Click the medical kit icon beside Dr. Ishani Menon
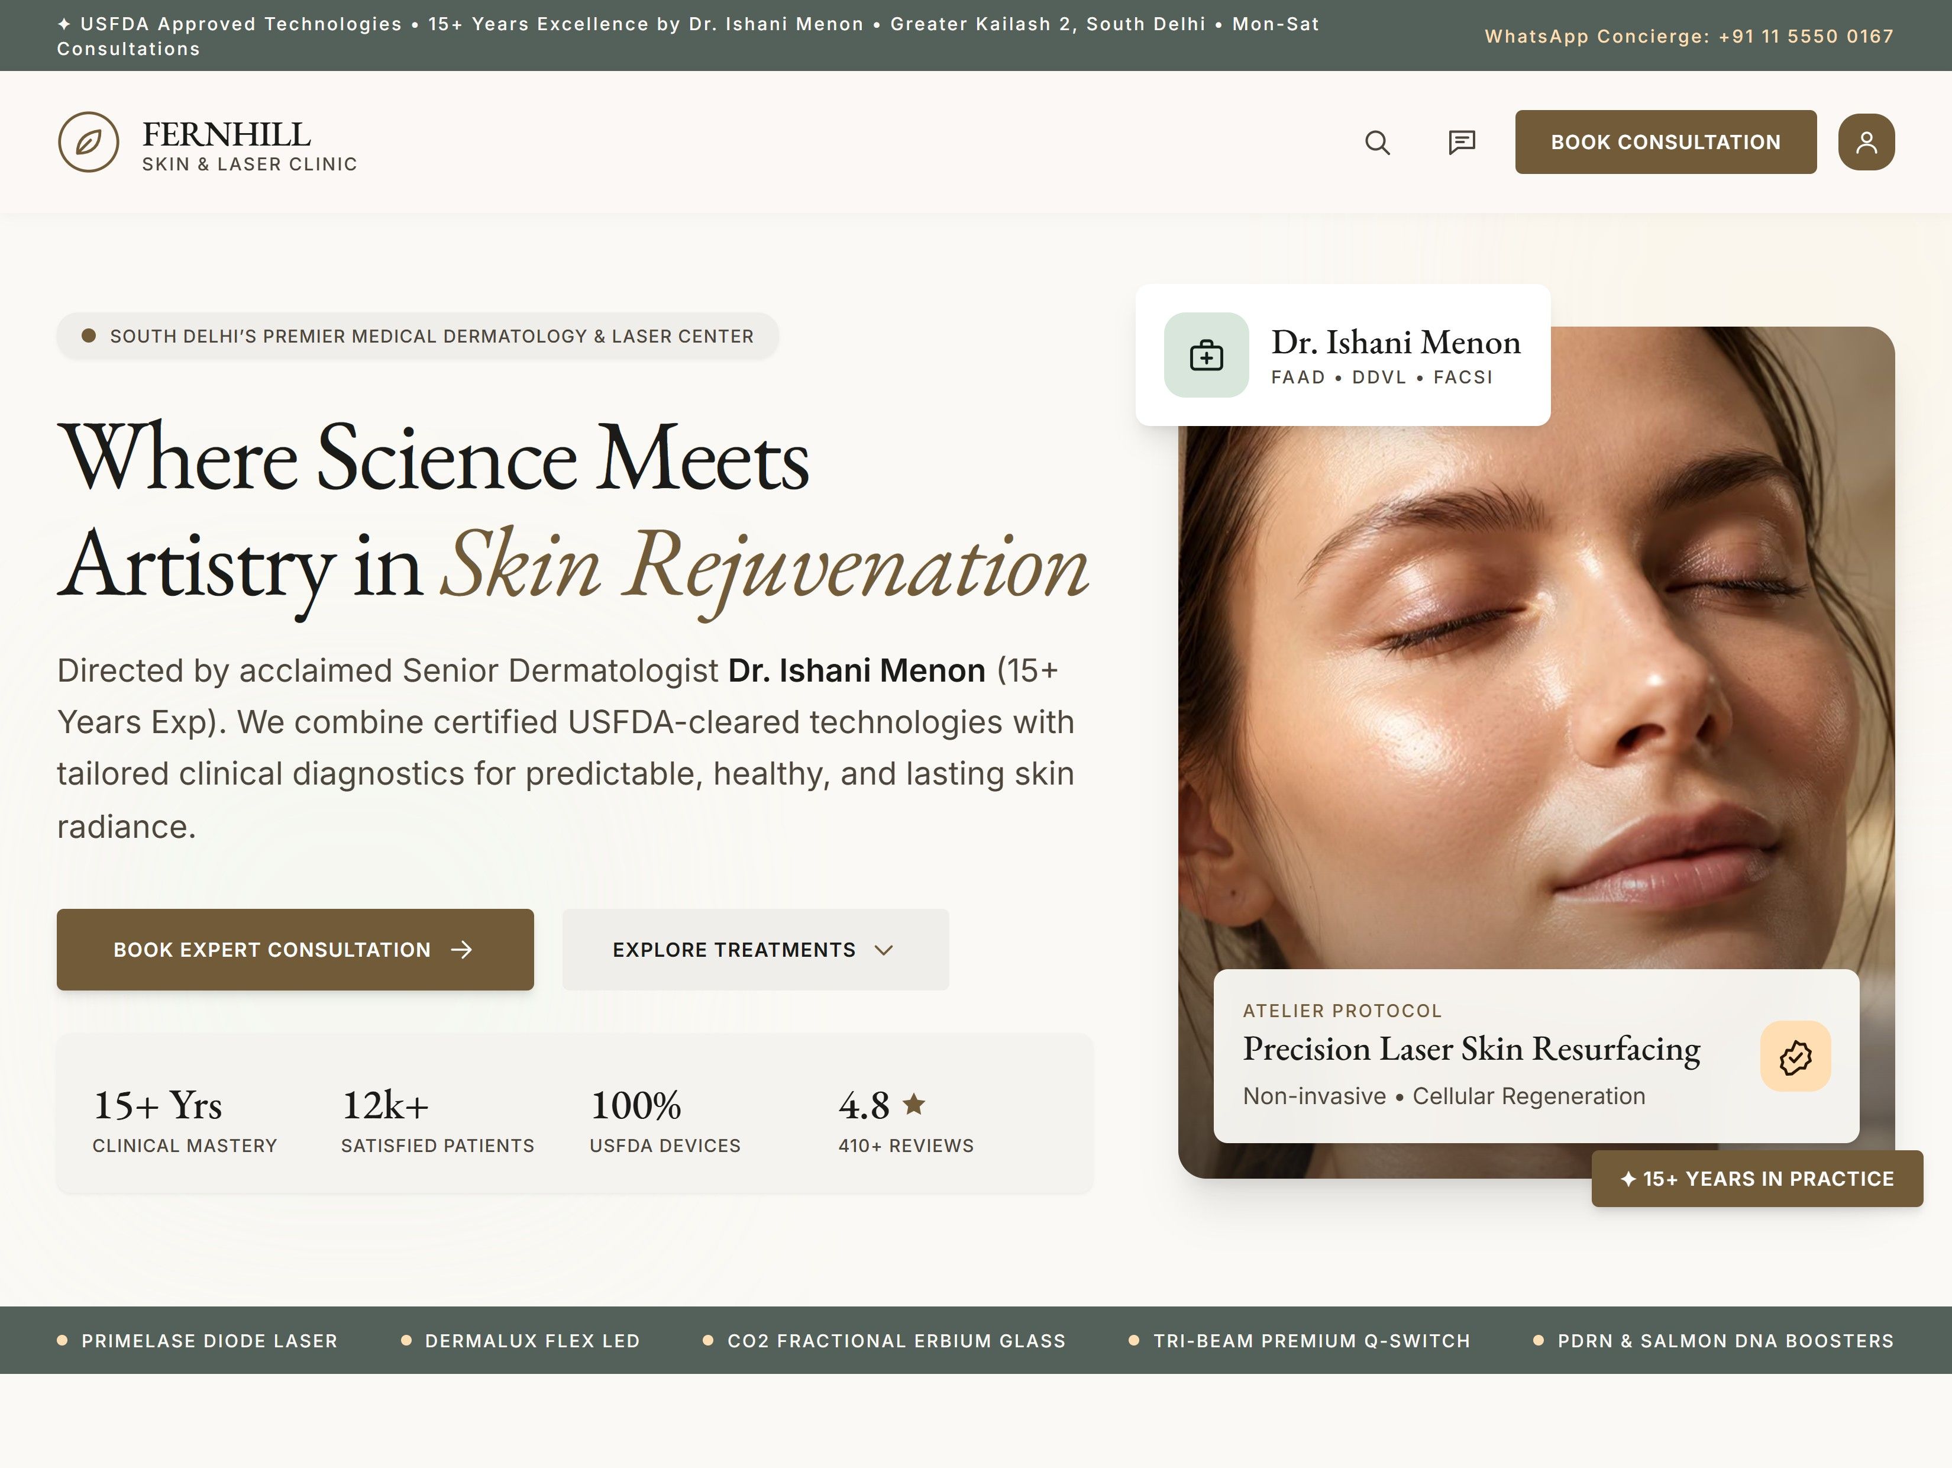The height and width of the screenshot is (1468, 1952). coord(1206,355)
